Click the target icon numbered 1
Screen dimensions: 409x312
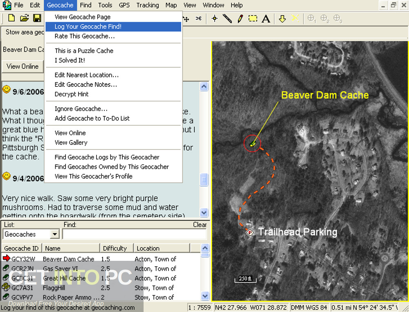311,19
